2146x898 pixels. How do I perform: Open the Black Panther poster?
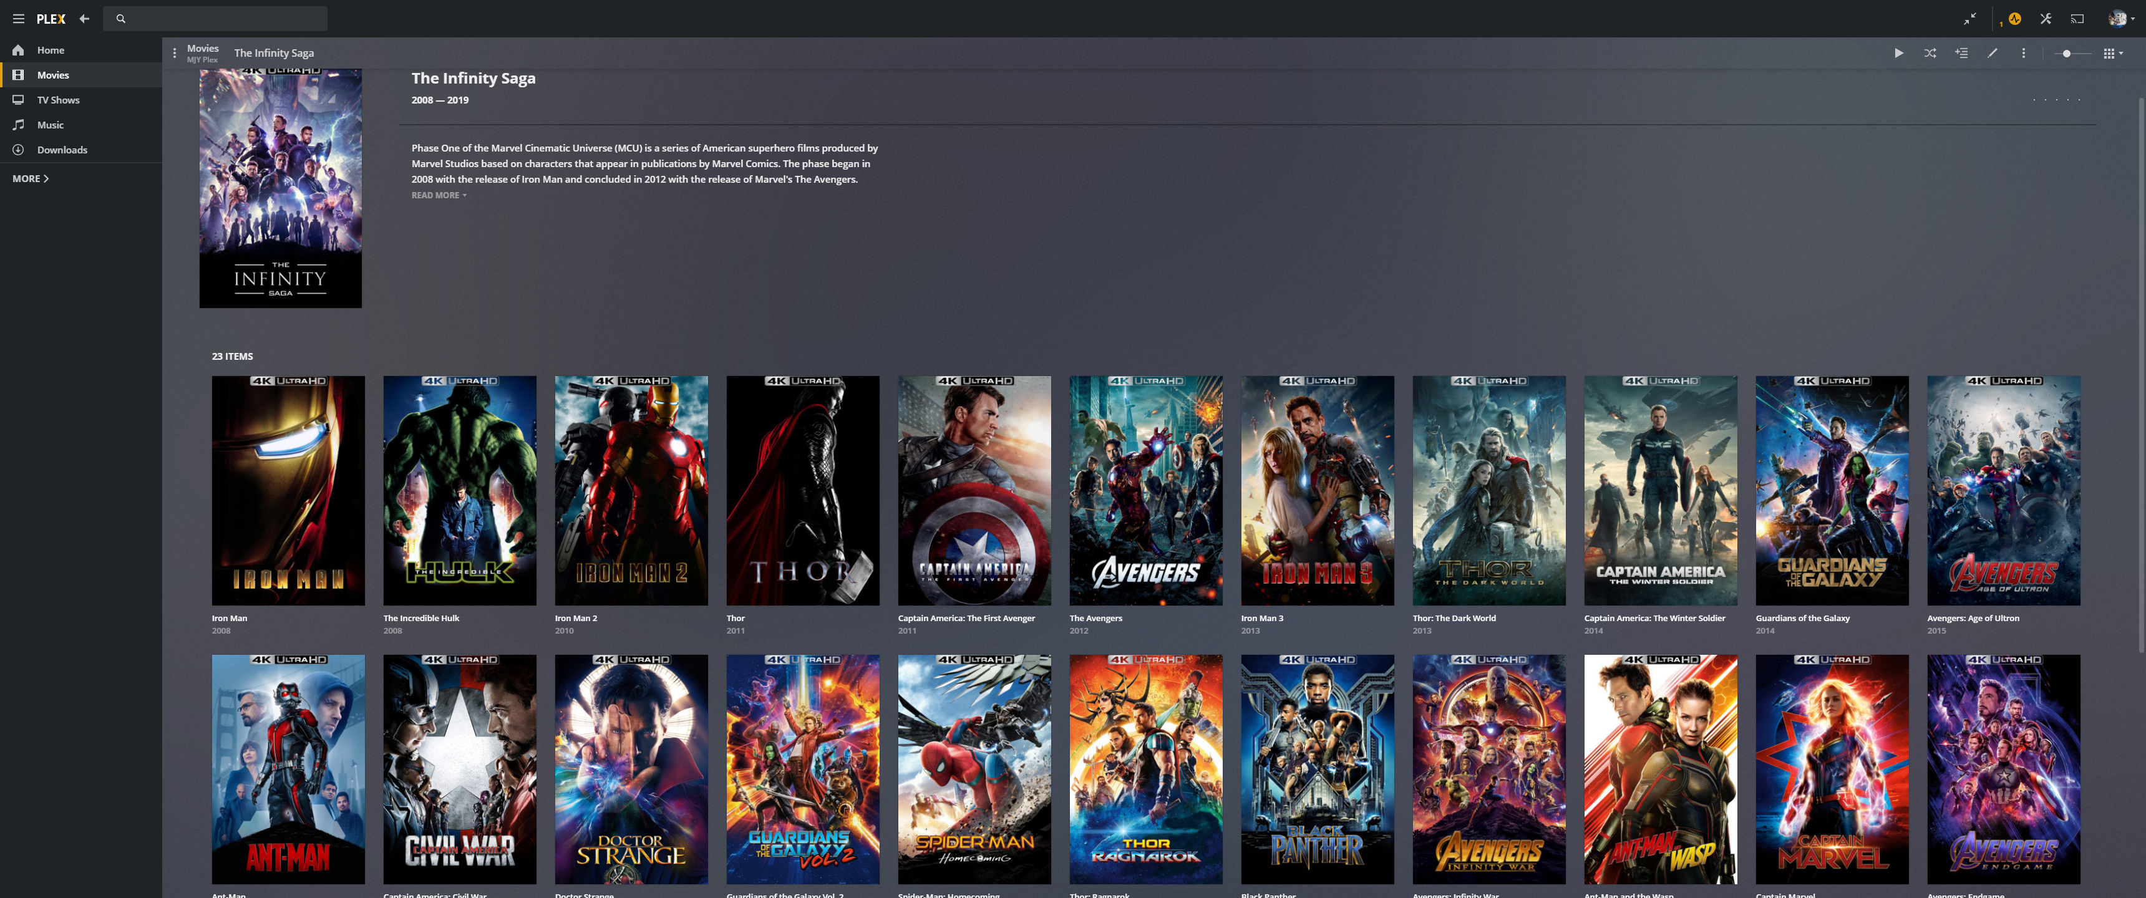[x=1317, y=770]
